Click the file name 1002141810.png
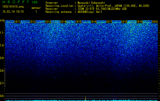Screen dimensions: 160x101 13,7
